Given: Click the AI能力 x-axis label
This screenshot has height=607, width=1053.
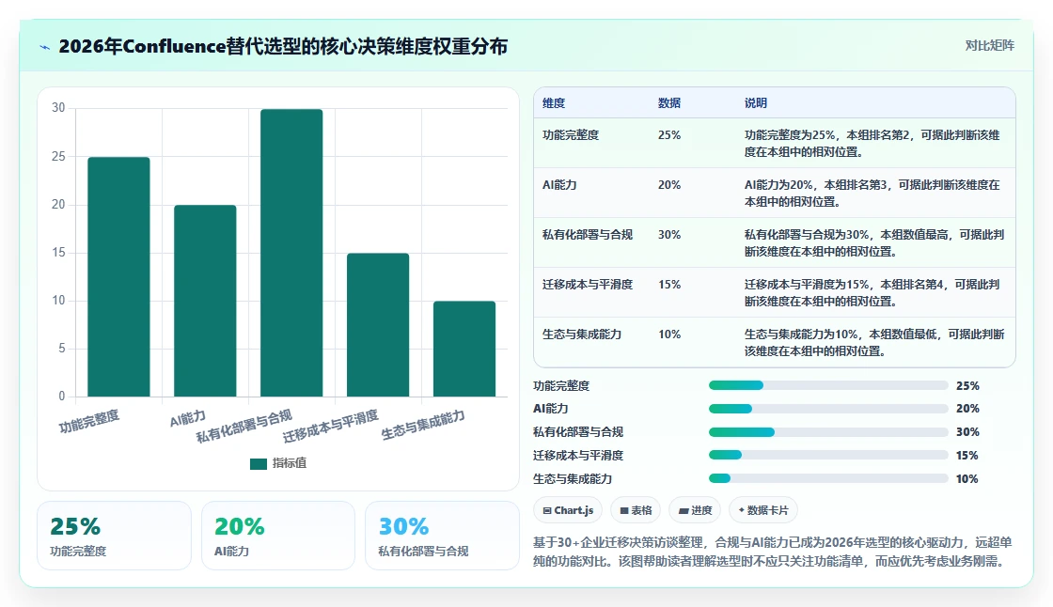Looking at the screenshot, I should (x=187, y=418).
